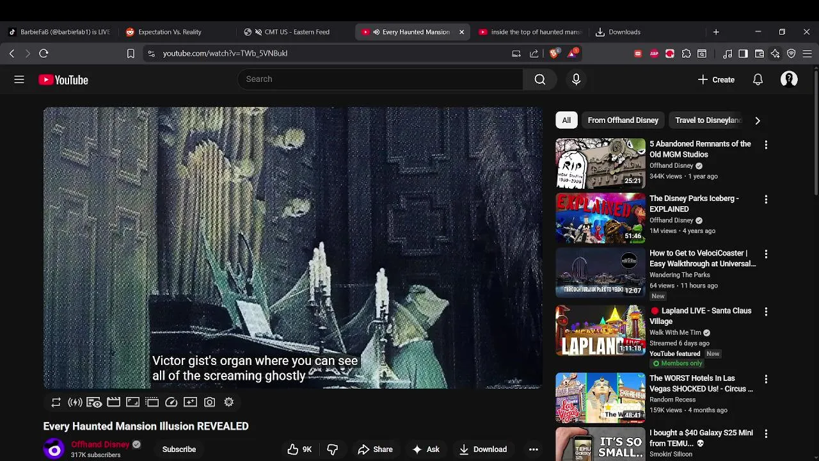Open options for Lapland LIVE video
The width and height of the screenshot is (819, 461).
[x=766, y=312]
